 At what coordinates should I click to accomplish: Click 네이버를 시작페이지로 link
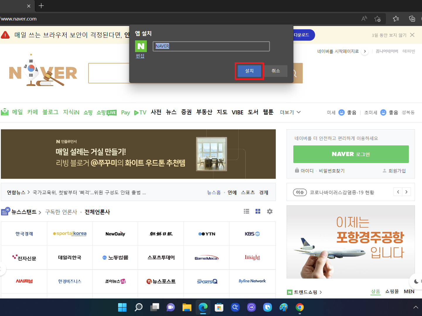[x=338, y=51]
